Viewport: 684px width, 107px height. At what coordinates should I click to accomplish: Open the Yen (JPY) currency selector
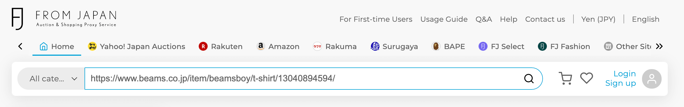tap(598, 19)
